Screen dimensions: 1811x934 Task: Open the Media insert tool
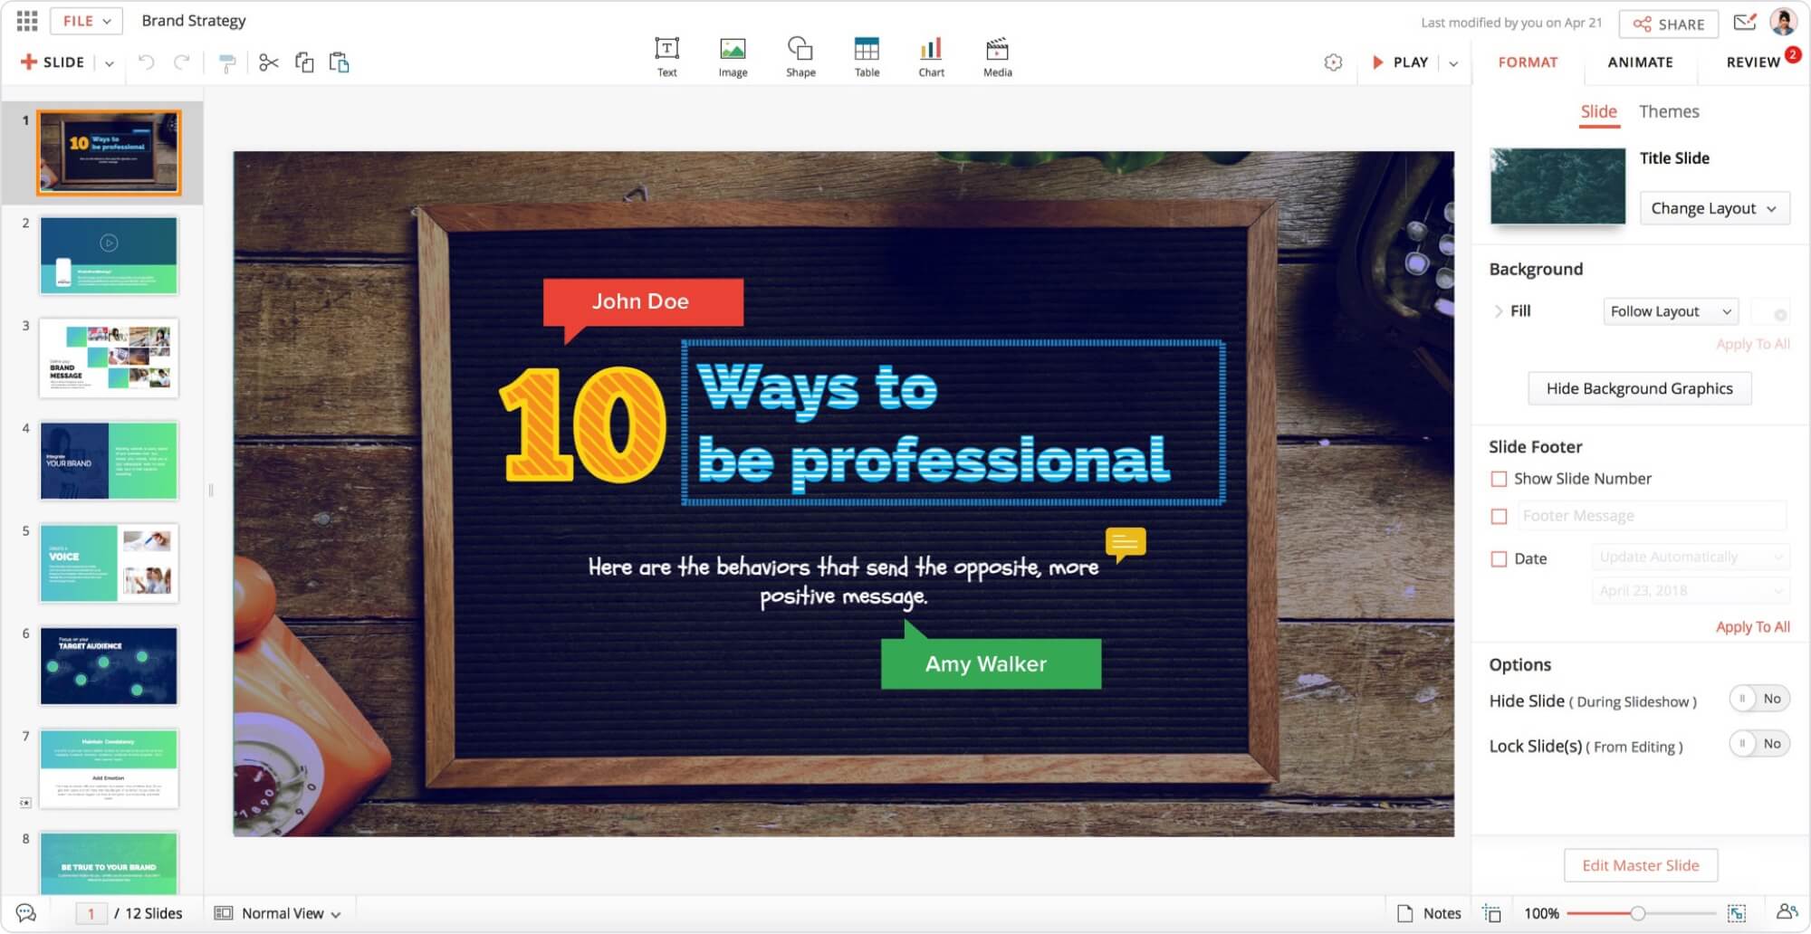click(997, 50)
